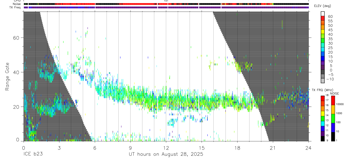This screenshot has height=160, width=347.
Task: Click the 'TX FRQ (MHz)' legend title
Action: click(322, 90)
